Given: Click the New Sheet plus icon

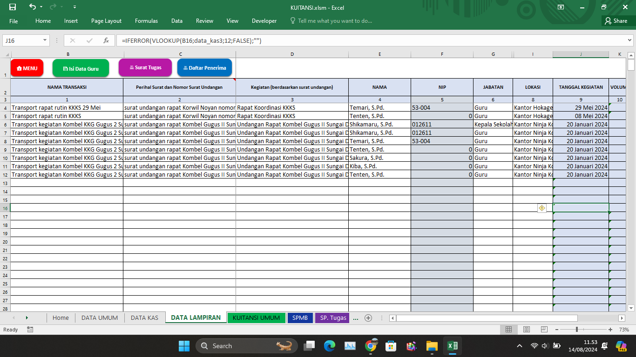Looking at the screenshot, I should pos(368,318).
